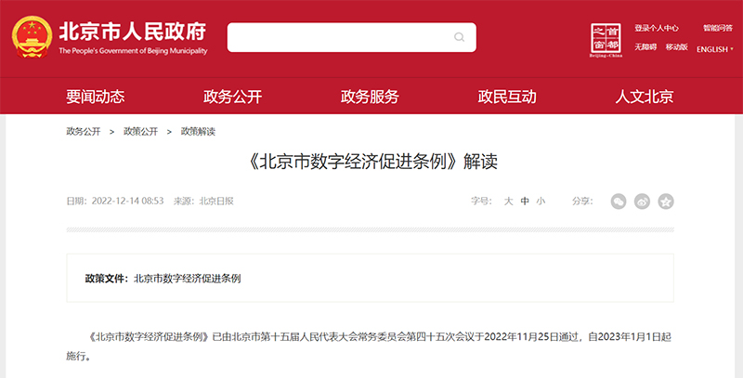Open the 要闻动态 navigation menu
The height and width of the screenshot is (378, 743).
click(95, 97)
